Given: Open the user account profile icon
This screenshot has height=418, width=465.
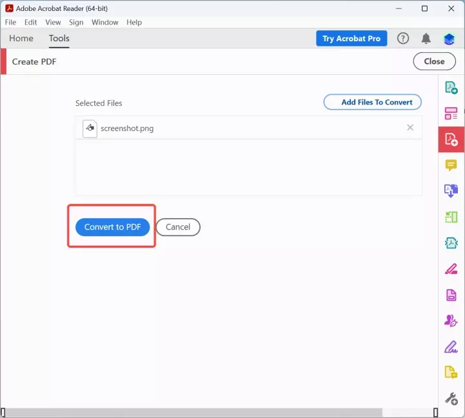Looking at the screenshot, I should pyautogui.click(x=449, y=39).
